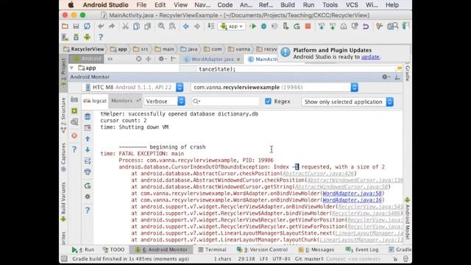Image resolution: width=471 pixels, height=265 pixels.
Task: Open the Terminal tool window
Action: point(213,250)
